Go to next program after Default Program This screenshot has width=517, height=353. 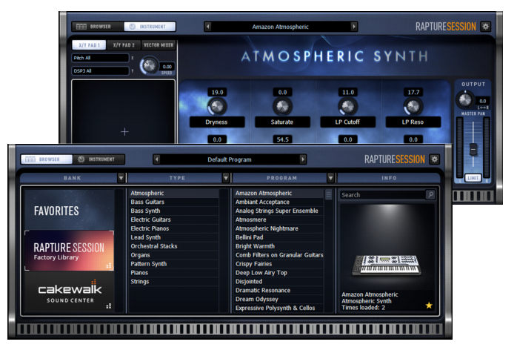[303, 159]
